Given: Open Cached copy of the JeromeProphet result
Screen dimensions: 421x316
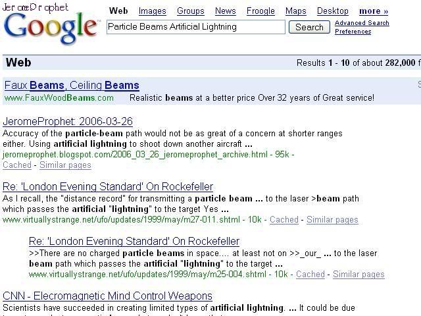Looking at the screenshot, I should (17, 165).
